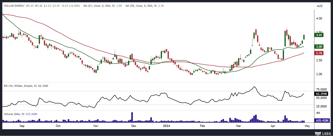Click the 3.50 price axis label
The width and height of the screenshot is (333, 136).
(319, 32)
